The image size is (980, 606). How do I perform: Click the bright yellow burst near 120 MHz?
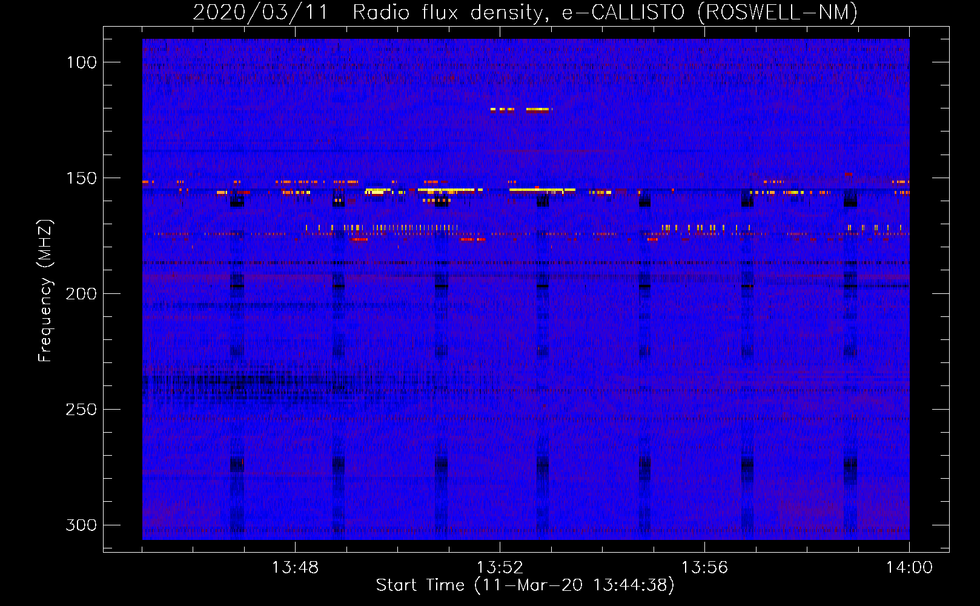(538, 110)
